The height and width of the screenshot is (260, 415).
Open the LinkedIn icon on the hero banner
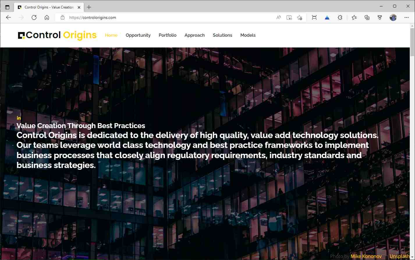click(x=19, y=118)
